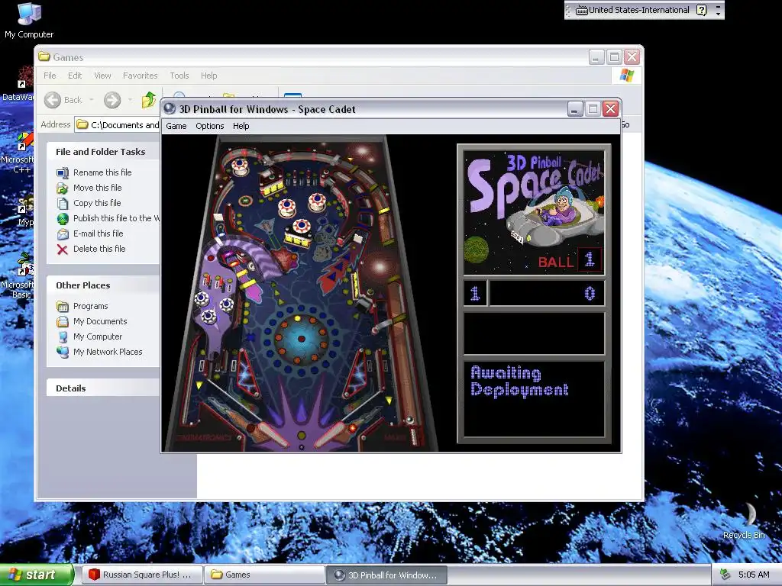
Task: Expand the Details panel header
Action: 104,388
